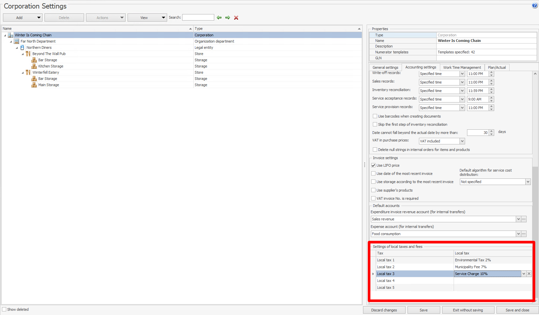Open Sales records time type dropdown
The width and height of the screenshot is (539, 315).
(x=462, y=82)
